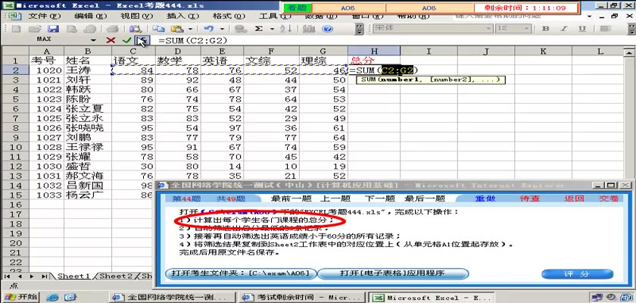636x303 pixels.
Task: Open the font size dropdown showing 12
Action: click(x=526, y=28)
